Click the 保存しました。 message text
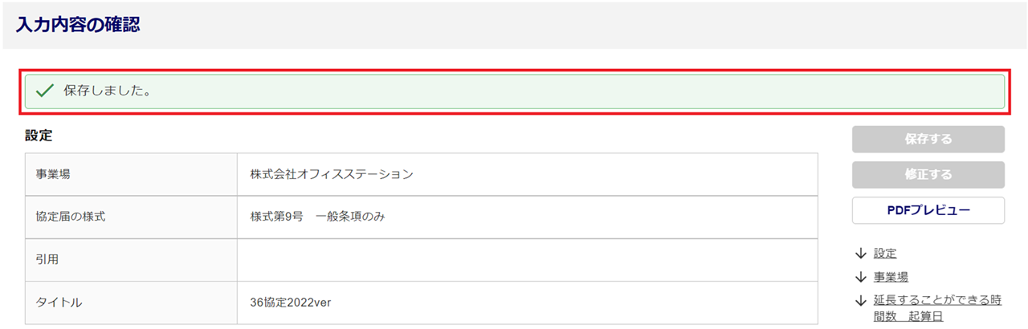 tap(108, 91)
